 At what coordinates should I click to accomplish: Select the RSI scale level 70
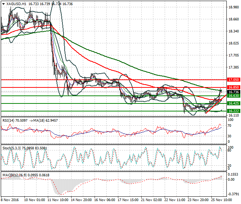coord(229,126)
